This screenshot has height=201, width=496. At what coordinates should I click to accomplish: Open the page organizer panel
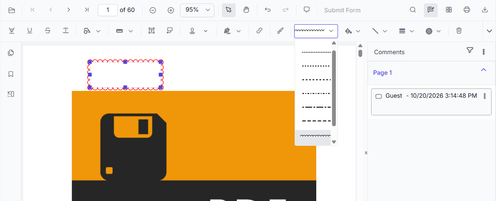(x=11, y=94)
